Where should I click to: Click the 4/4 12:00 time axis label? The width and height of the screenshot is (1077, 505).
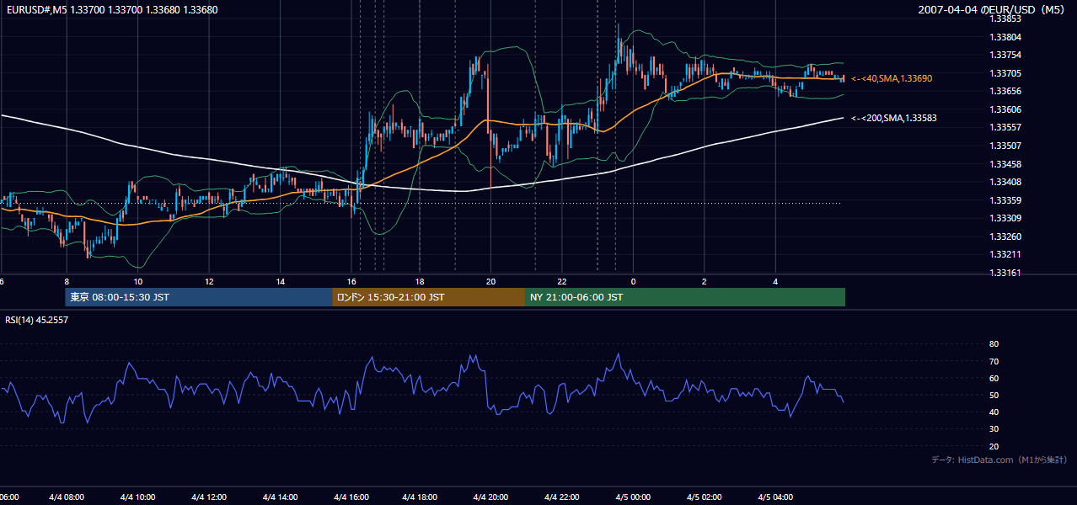tap(209, 497)
